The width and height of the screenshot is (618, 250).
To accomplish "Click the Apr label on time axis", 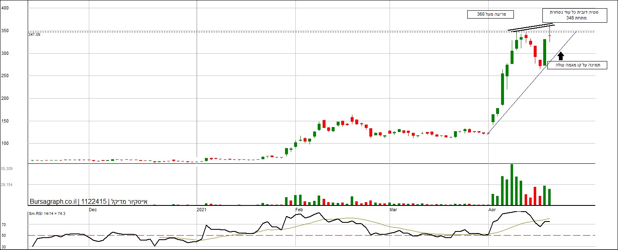I will (492, 210).
